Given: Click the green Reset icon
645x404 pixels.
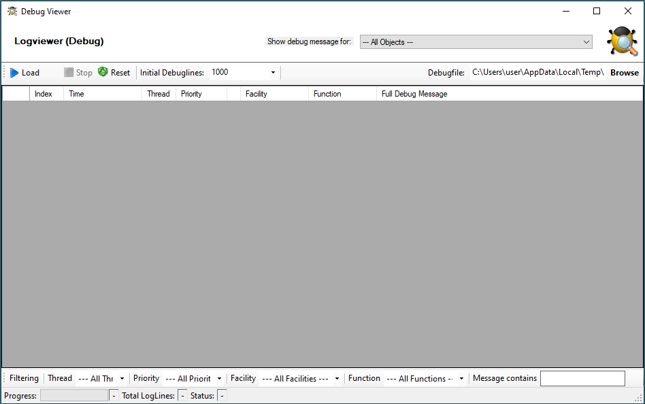Looking at the screenshot, I should click(103, 72).
